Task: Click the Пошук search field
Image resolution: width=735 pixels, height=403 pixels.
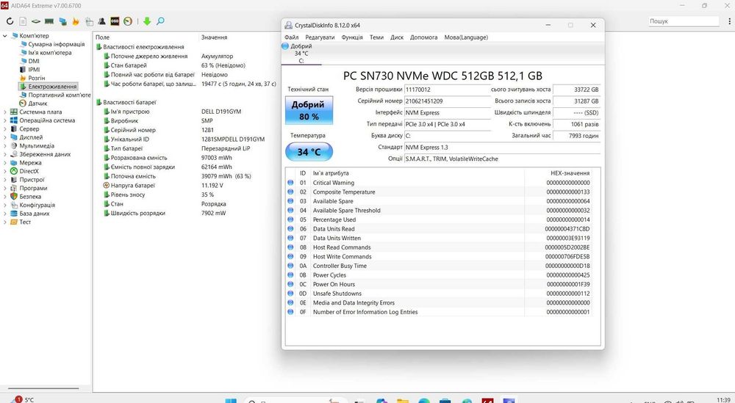Action: (x=683, y=21)
